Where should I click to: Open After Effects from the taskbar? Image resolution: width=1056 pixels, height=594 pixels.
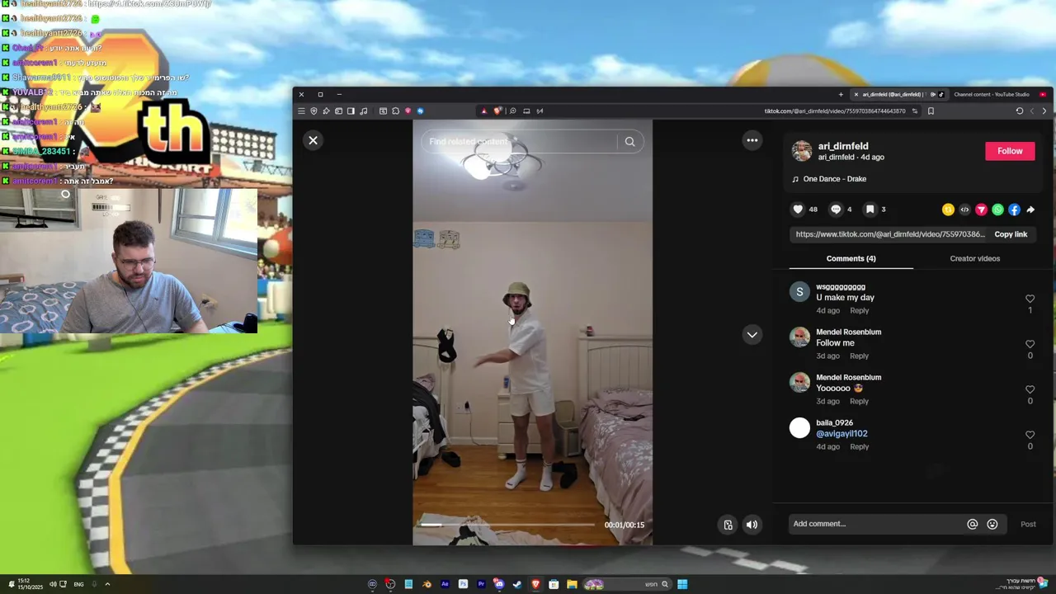(x=445, y=584)
